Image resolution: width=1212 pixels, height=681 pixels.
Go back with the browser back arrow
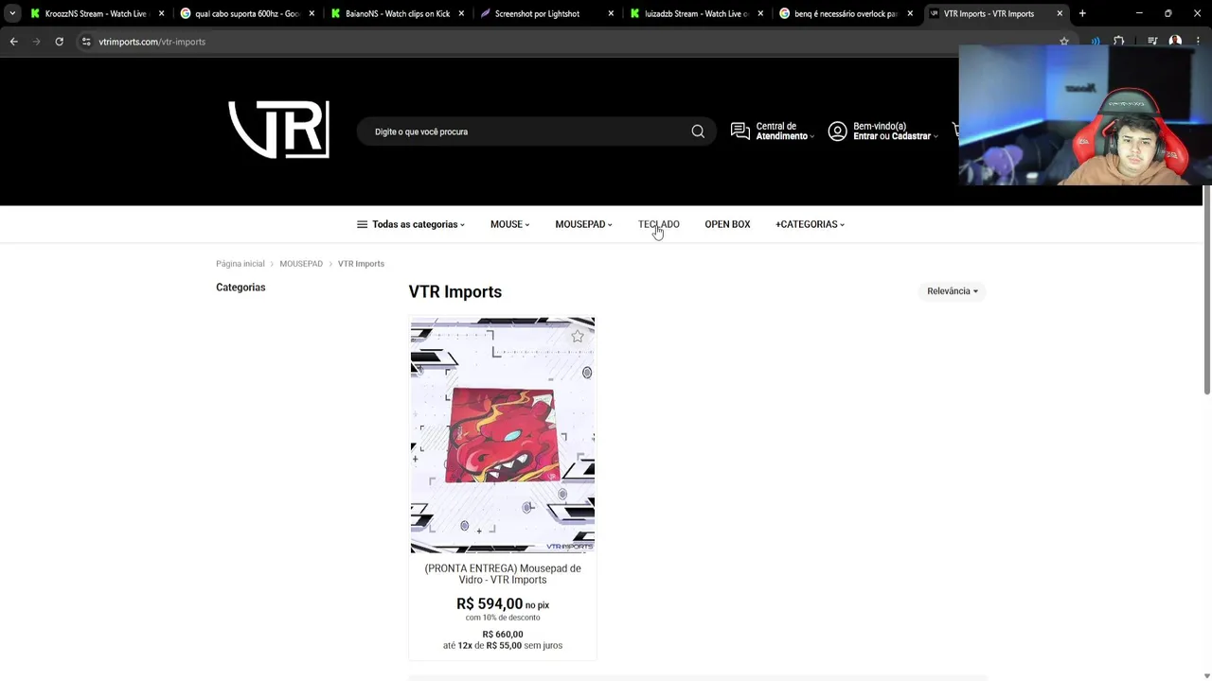(13, 42)
